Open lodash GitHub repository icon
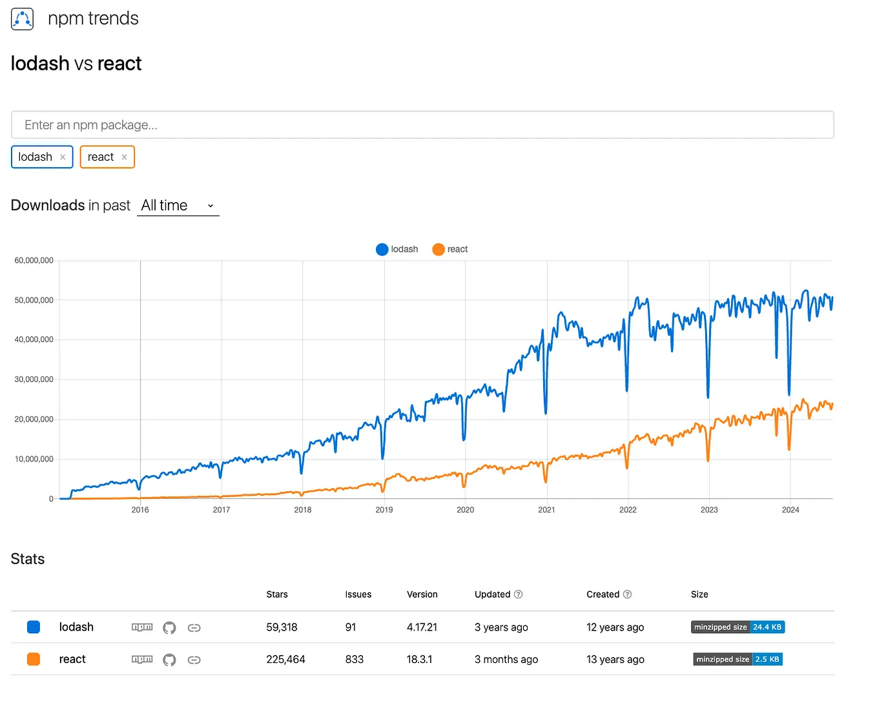This screenshot has height=710, width=877. (x=169, y=627)
